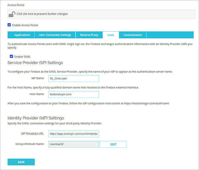Click the Access Portal page title

click(16, 5)
